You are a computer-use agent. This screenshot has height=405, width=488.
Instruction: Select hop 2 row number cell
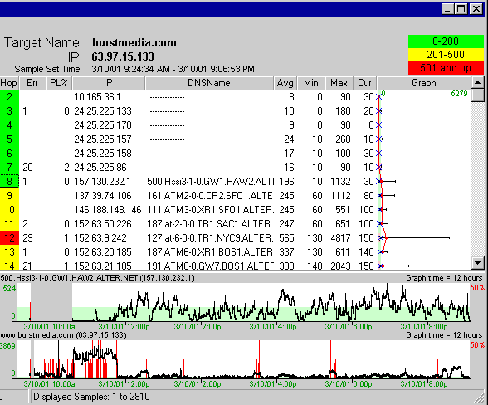9,97
